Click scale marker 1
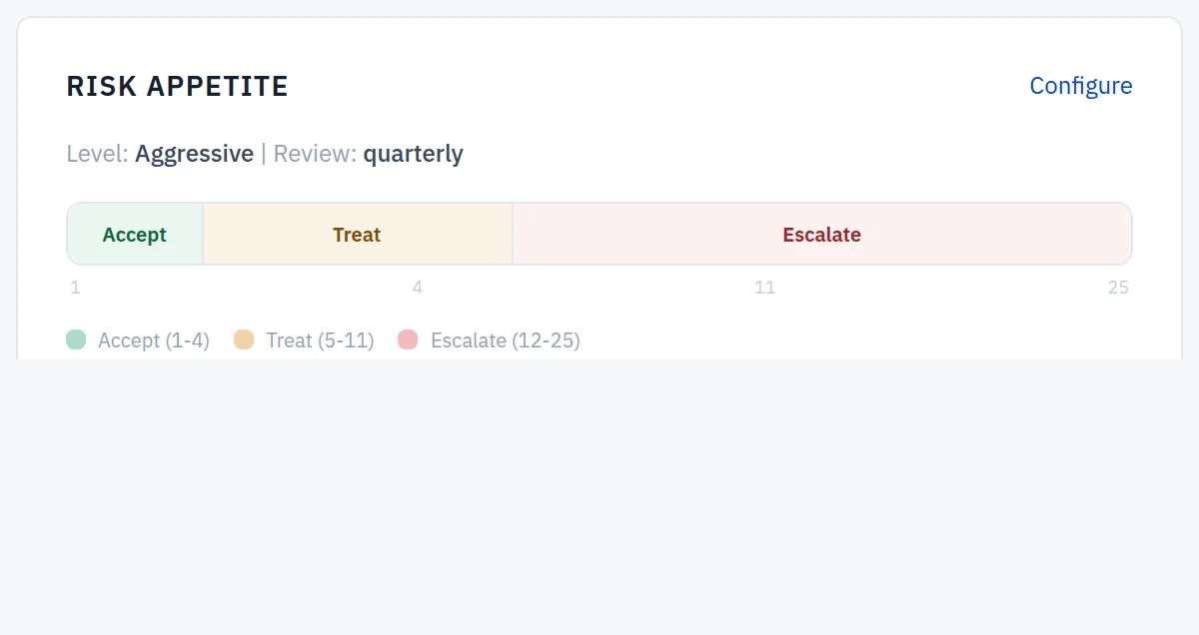This screenshot has height=635, width=1199. pos(75,288)
